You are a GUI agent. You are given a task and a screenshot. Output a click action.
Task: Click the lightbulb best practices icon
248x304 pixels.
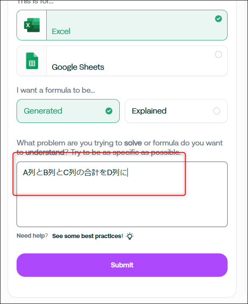pyautogui.click(x=130, y=236)
